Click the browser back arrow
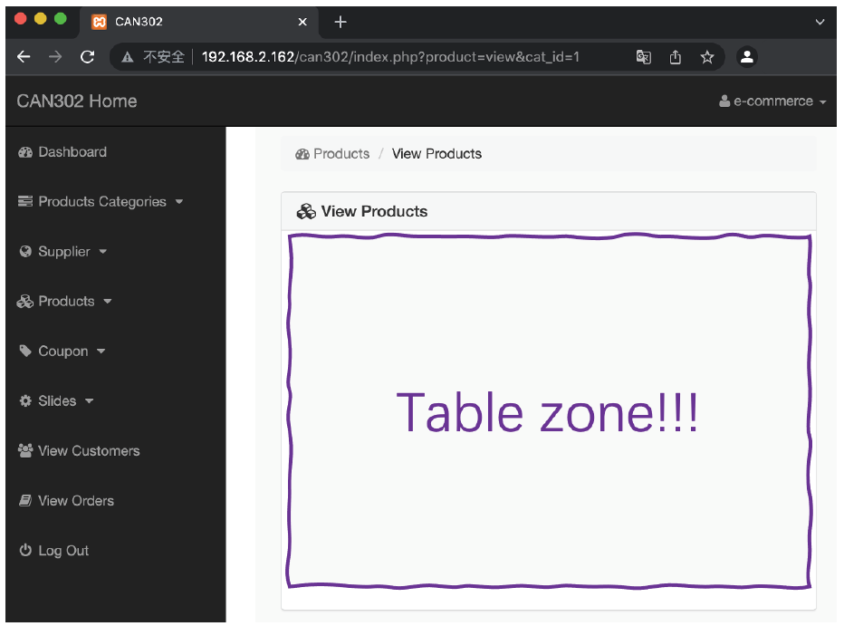 click(24, 57)
